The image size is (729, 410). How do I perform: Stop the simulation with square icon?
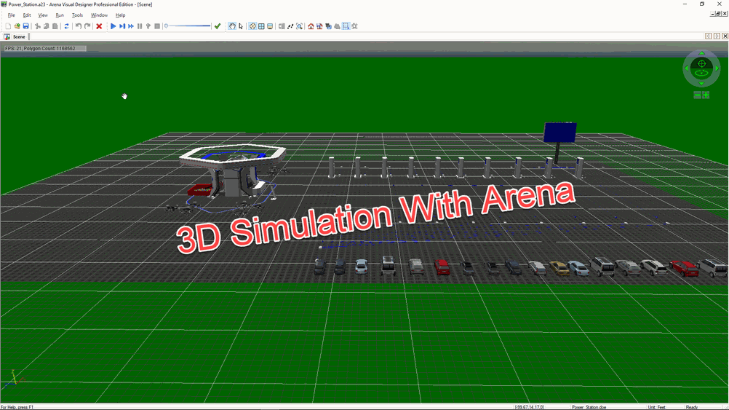coord(157,26)
